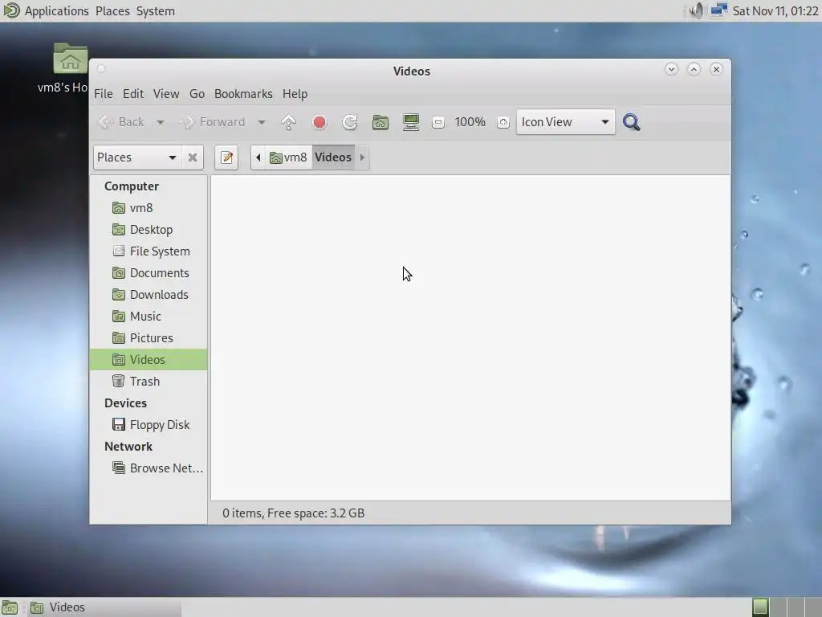Open Pictures in the sidebar
The image size is (822, 617).
[x=149, y=338]
